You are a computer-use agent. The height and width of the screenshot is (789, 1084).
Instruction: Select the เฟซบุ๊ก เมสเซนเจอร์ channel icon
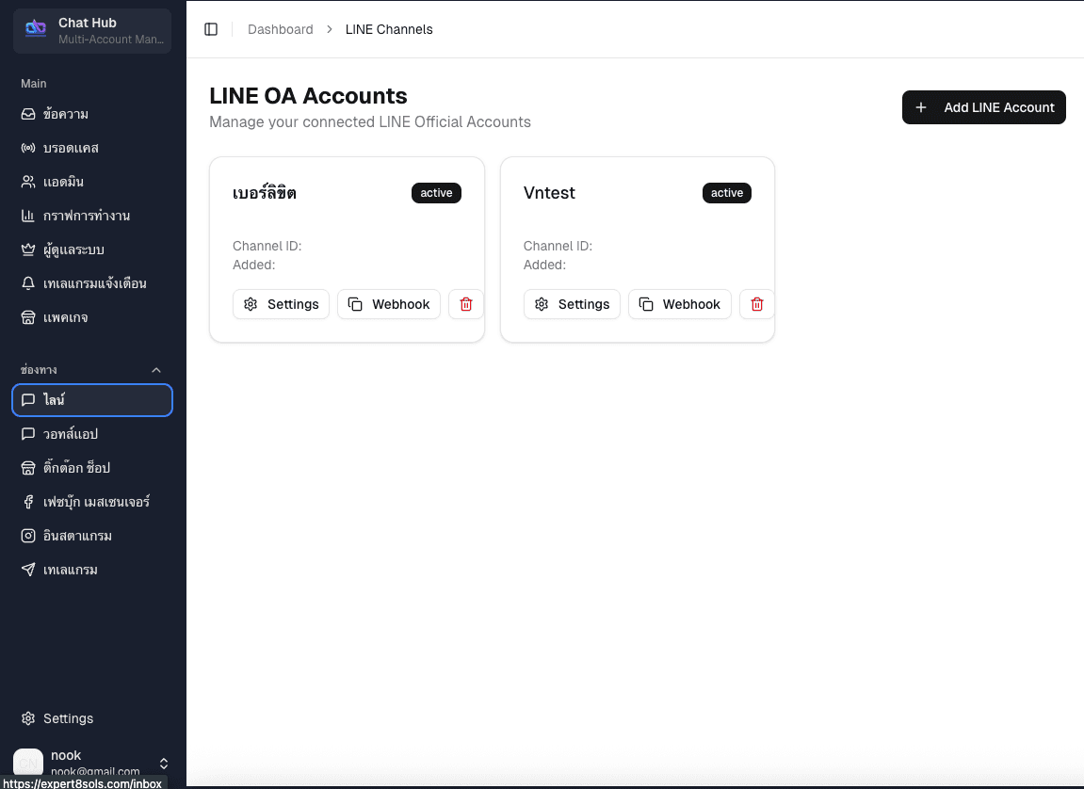tap(28, 501)
